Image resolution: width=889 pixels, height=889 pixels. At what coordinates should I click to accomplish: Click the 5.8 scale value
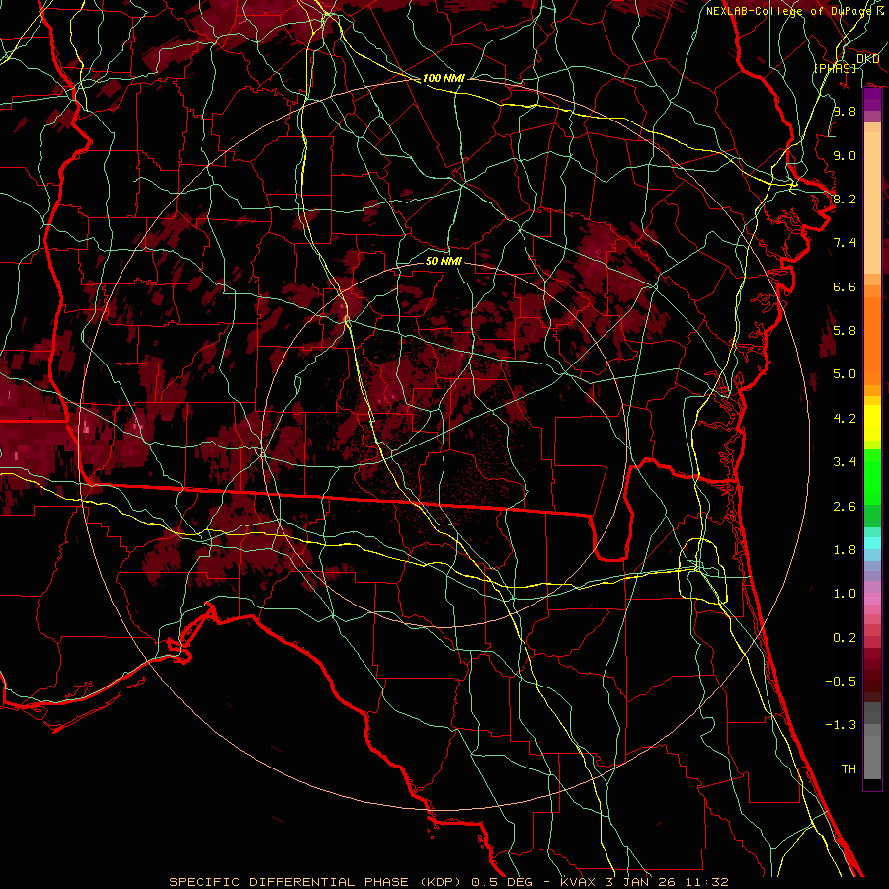tap(845, 331)
